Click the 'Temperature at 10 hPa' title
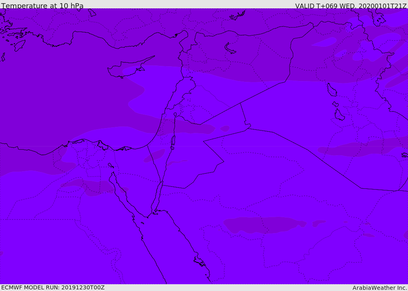The image size is (408, 291). pyautogui.click(x=42, y=6)
